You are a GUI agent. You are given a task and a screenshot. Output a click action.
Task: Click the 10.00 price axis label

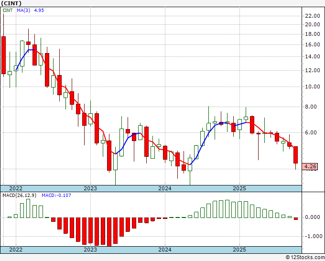313,87
